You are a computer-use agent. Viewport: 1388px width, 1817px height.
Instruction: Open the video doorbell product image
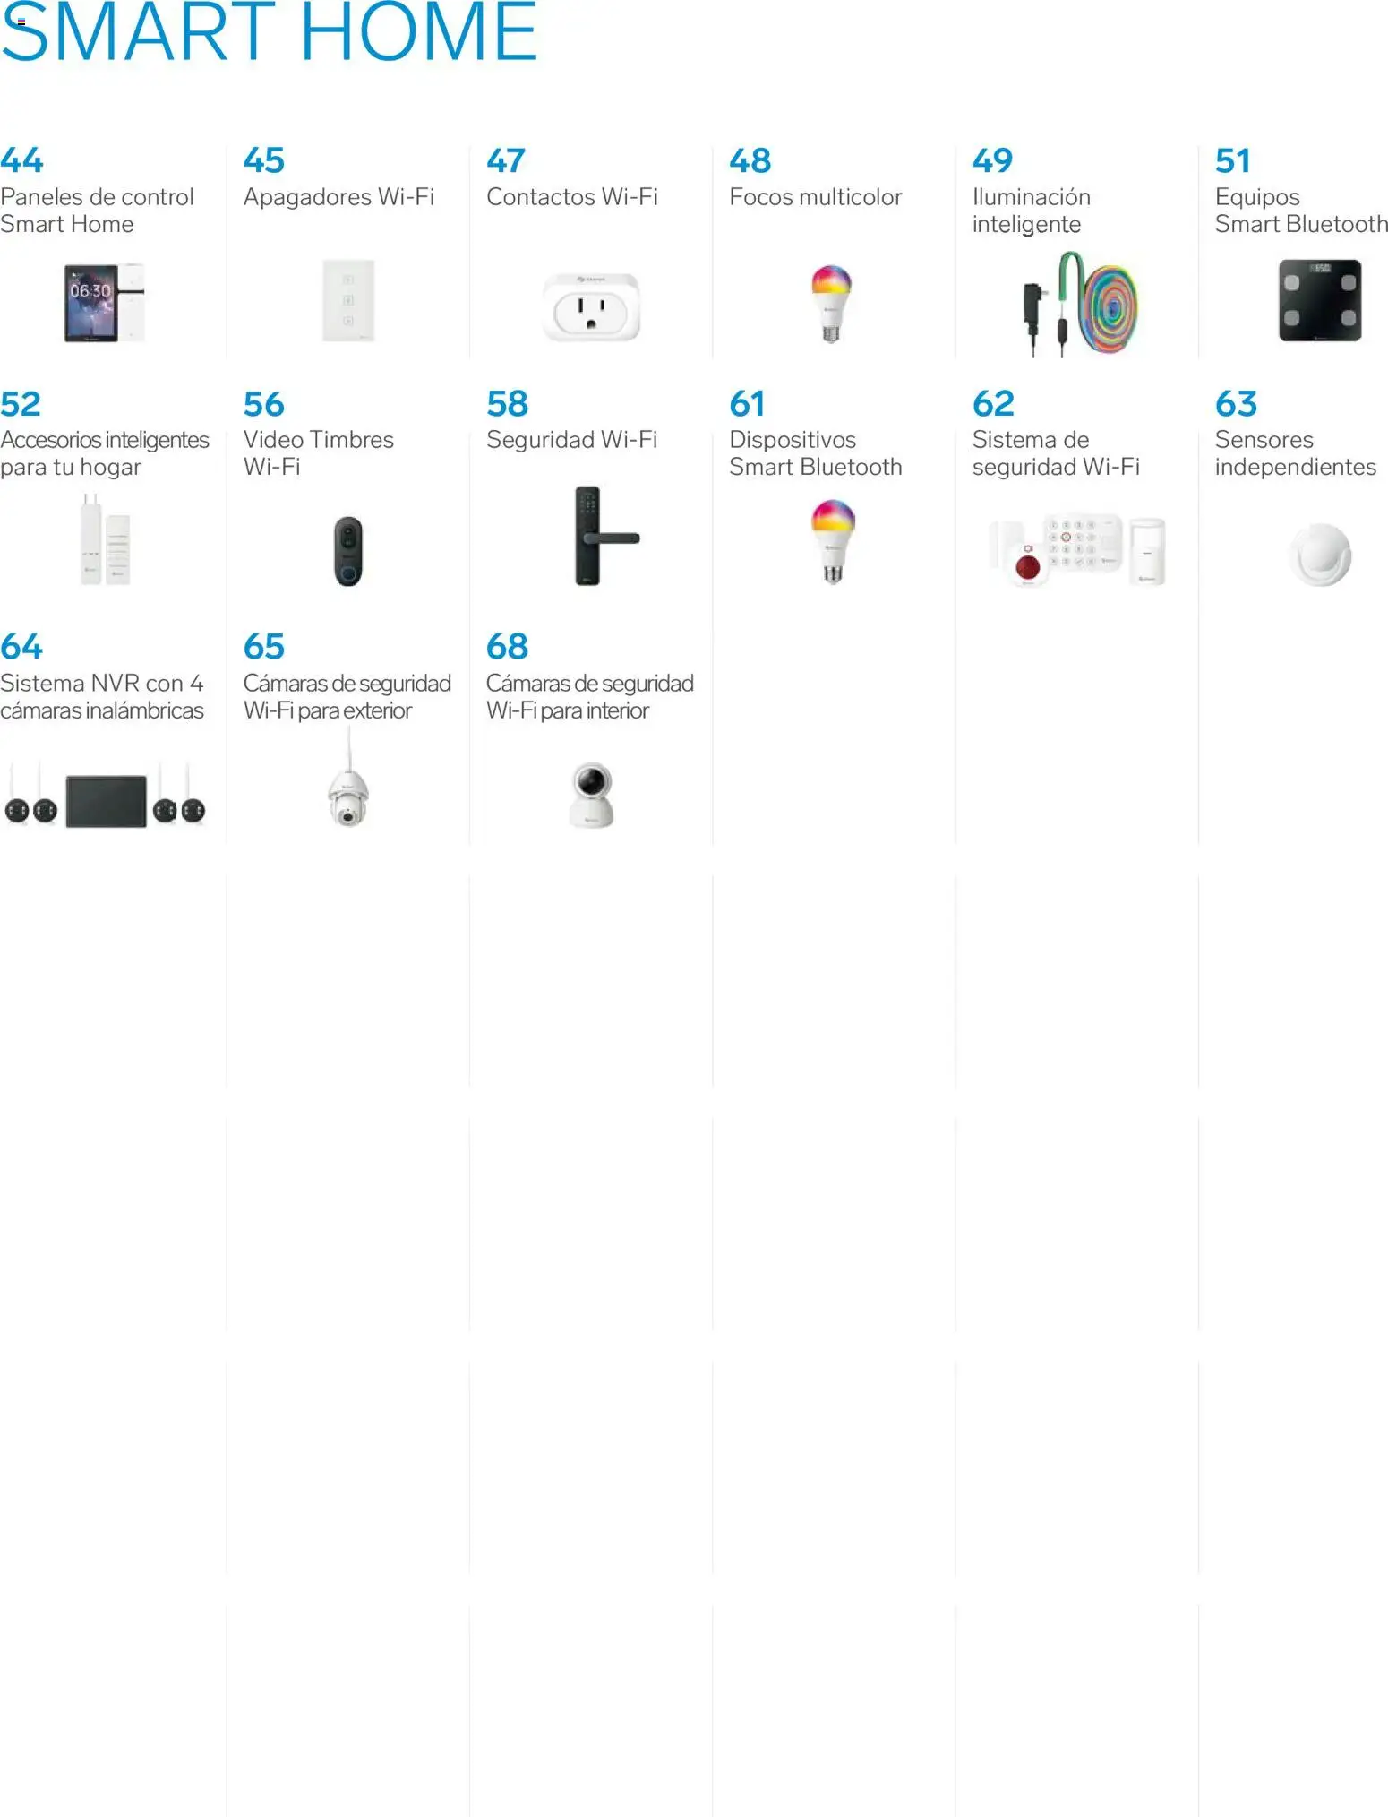348,551
